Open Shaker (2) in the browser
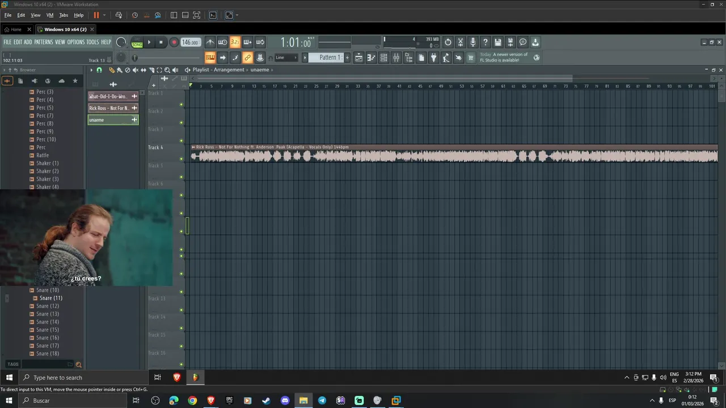 click(x=48, y=171)
